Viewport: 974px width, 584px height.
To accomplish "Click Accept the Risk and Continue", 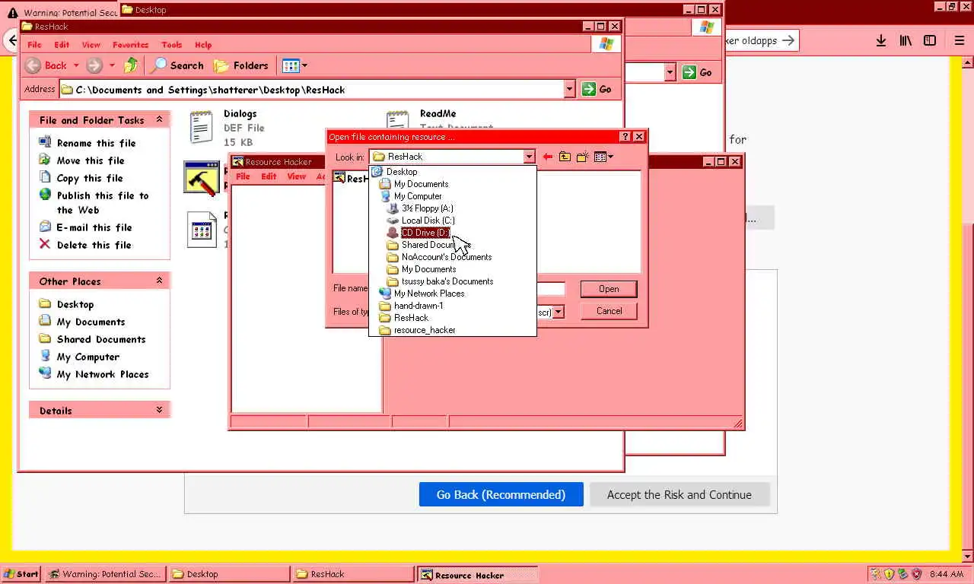I will pos(680,494).
